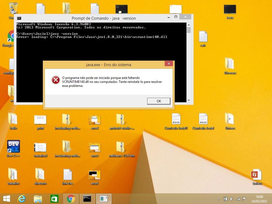The height and width of the screenshot is (204, 272).
Task: Click OK on the java.exe error dialog
Action: [x=159, y=101]
